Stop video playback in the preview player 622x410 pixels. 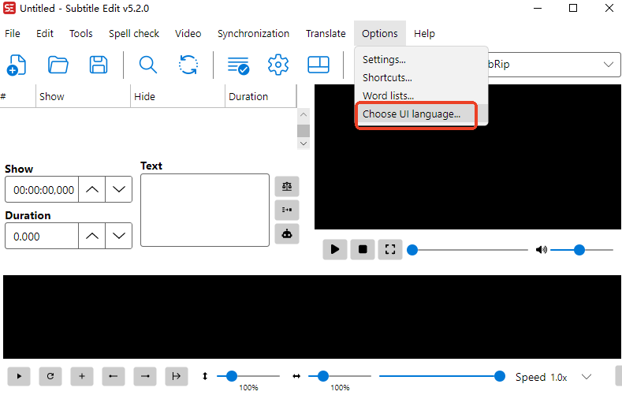tap(363, 249)
